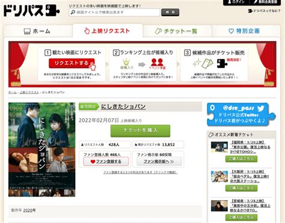Click the にしきたショパン title link
Viewport: 285px width, 223px height.
click(123, 107)
